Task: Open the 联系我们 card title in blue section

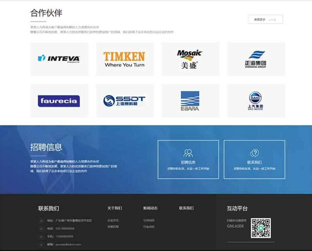Action: 254,162
